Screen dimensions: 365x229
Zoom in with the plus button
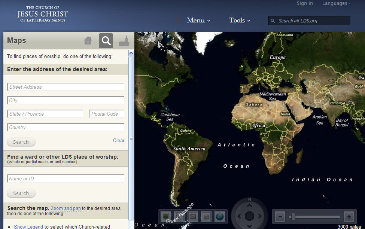coord(349,217)
